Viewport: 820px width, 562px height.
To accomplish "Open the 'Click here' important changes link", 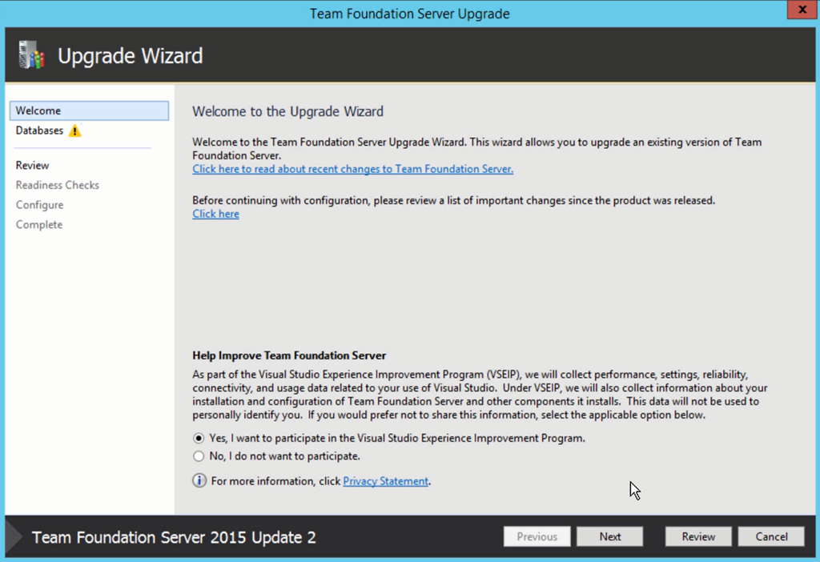I will tap(215, 214).
